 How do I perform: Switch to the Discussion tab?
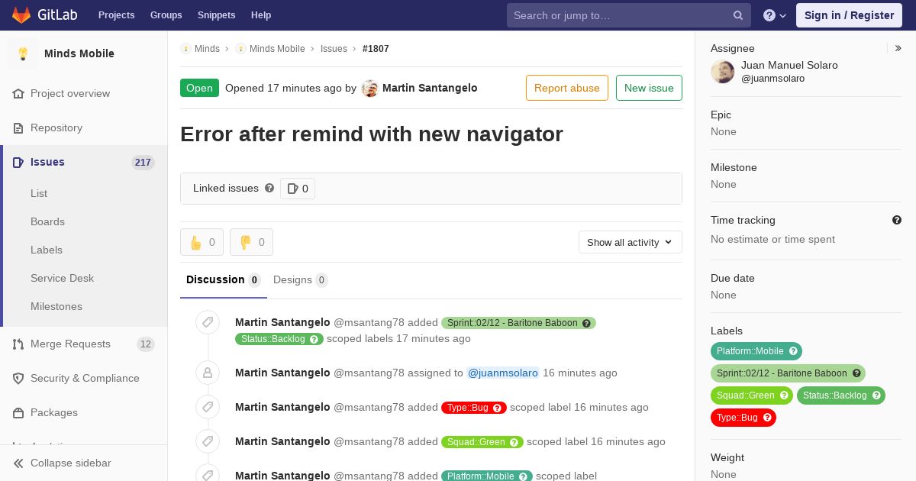tap(224, 279)
